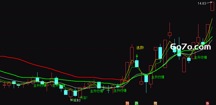Click the 主升行情 label following the 逃顶! signal

point(158,77)
